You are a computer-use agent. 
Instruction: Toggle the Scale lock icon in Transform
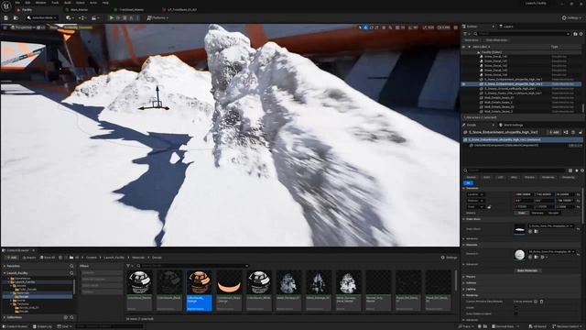pos(489,206)
